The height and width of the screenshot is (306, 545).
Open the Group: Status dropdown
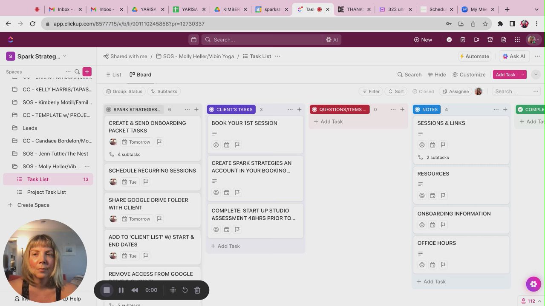124,91
